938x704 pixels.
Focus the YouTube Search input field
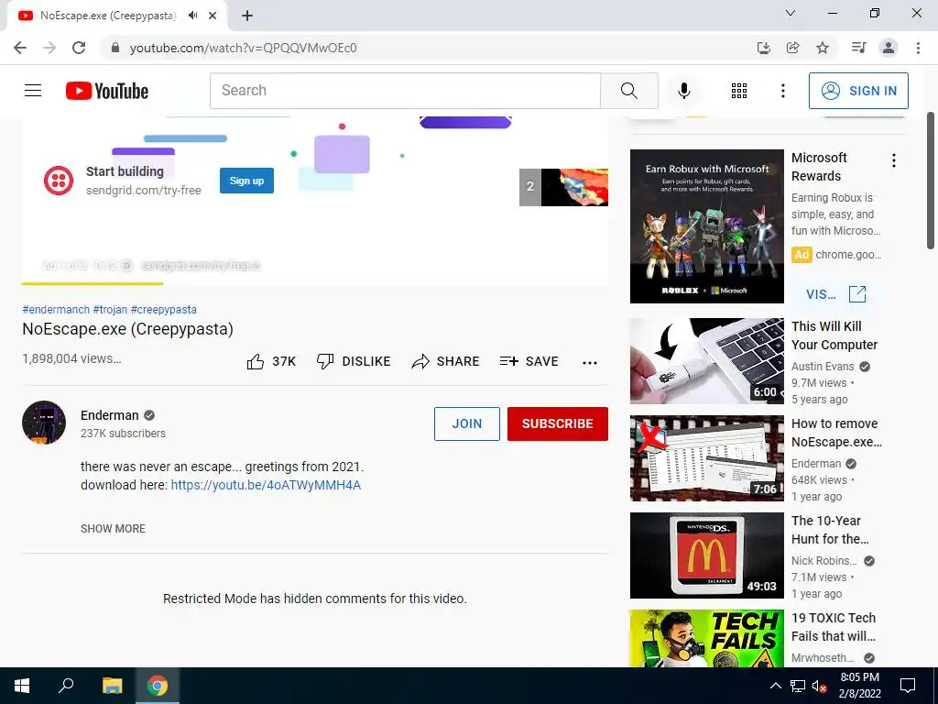pyautogui.click(x=405, y=91)
